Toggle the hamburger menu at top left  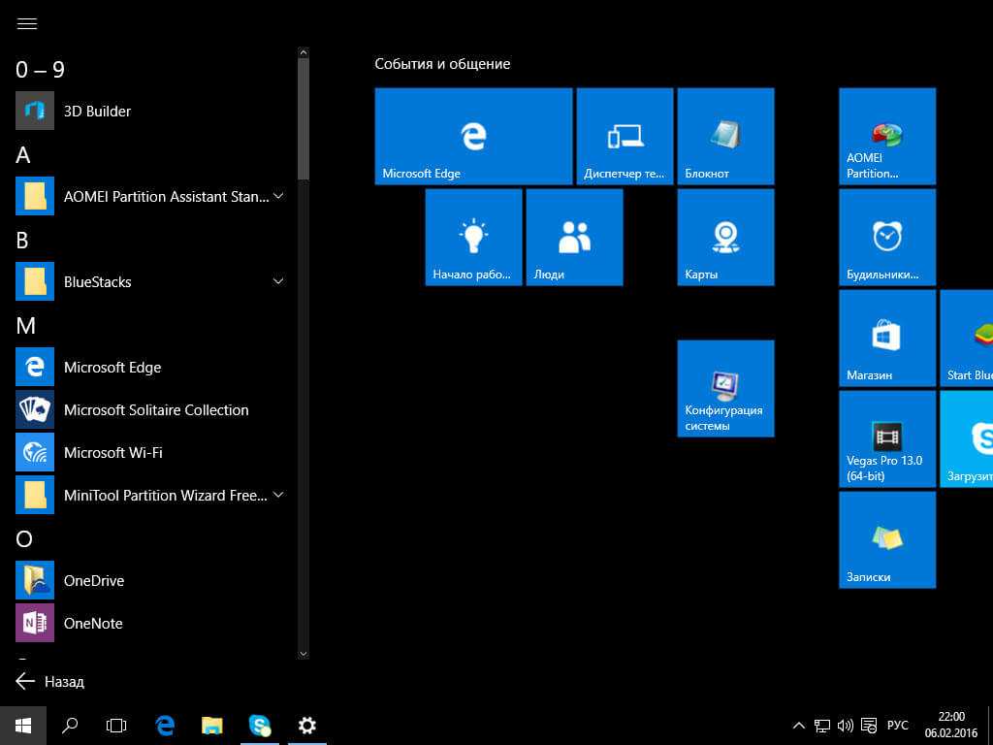click(x=27, y=24)
